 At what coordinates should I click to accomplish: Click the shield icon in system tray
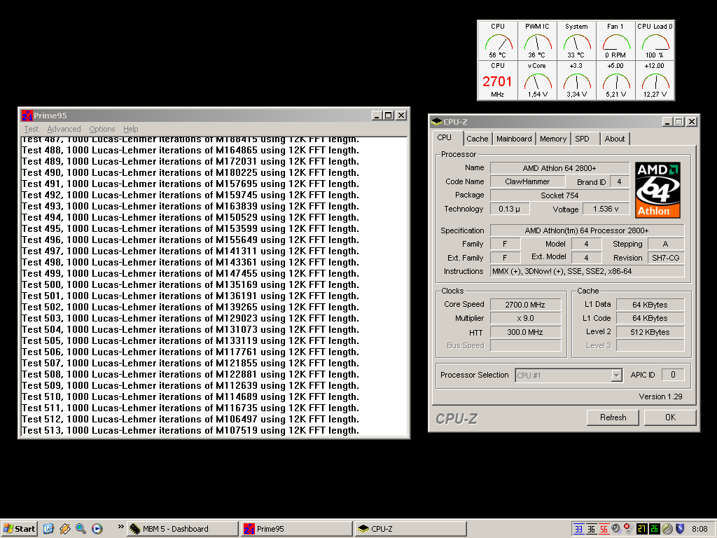click(x=680, y=529)
